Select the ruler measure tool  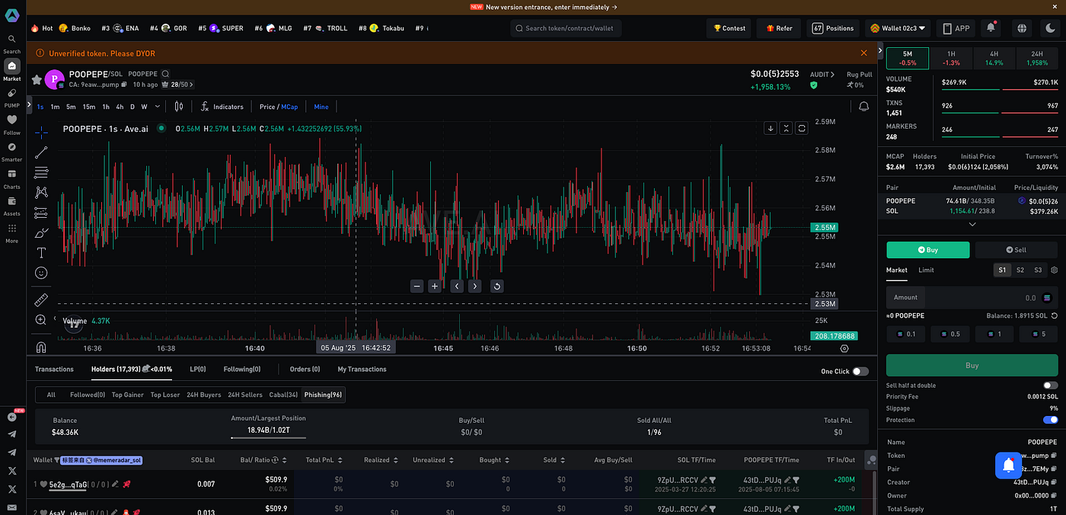41,300
